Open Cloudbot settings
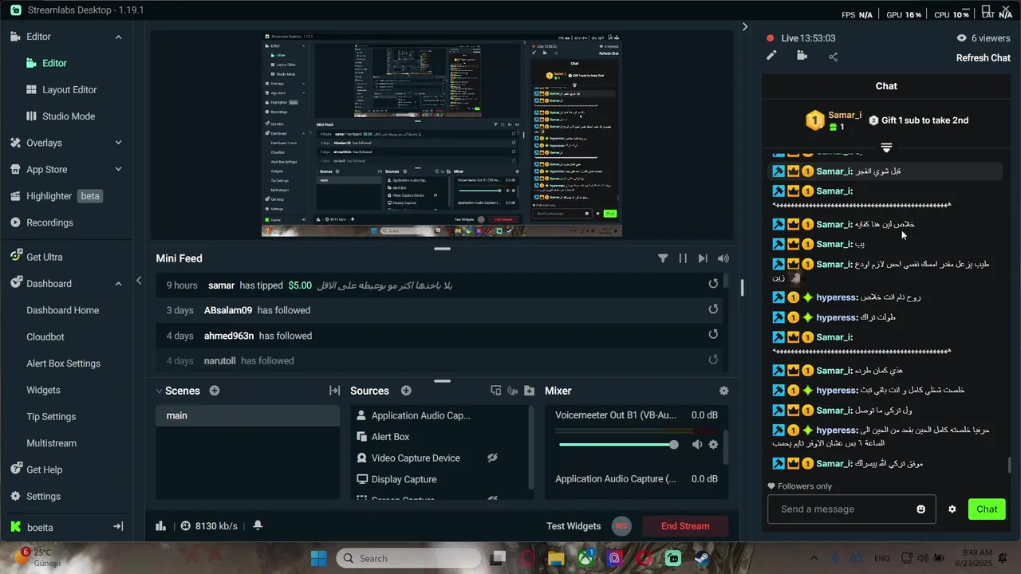The width and height of the screenshot is (1021, 574). coord(45,337)
